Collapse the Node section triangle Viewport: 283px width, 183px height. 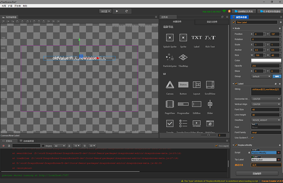pyautogui.click(x=233, y=28)
